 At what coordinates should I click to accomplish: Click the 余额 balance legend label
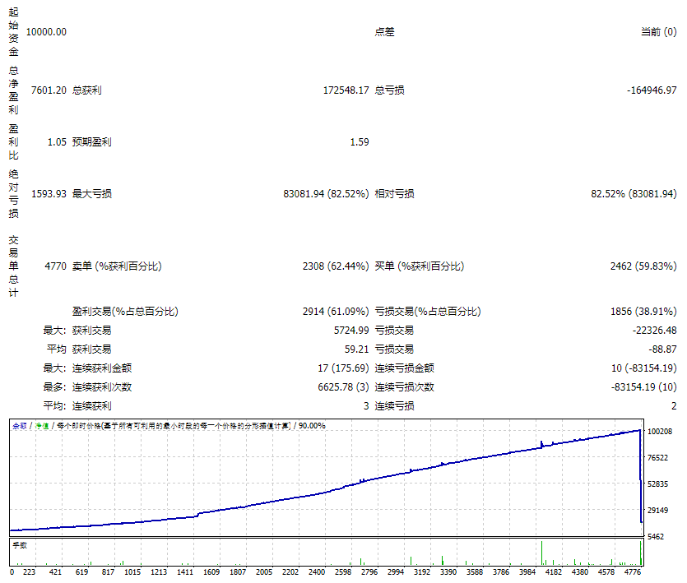pyautogui.click(x=19, y=426)
